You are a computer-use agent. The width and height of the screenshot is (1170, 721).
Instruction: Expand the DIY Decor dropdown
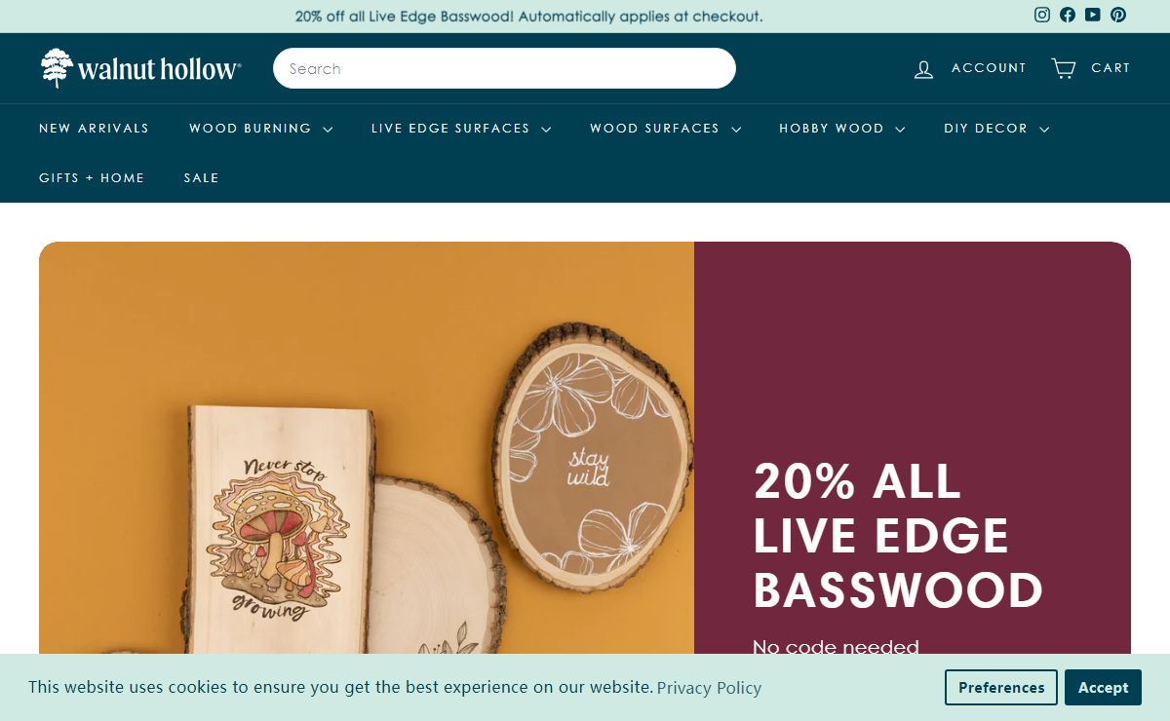click(995, 129)
